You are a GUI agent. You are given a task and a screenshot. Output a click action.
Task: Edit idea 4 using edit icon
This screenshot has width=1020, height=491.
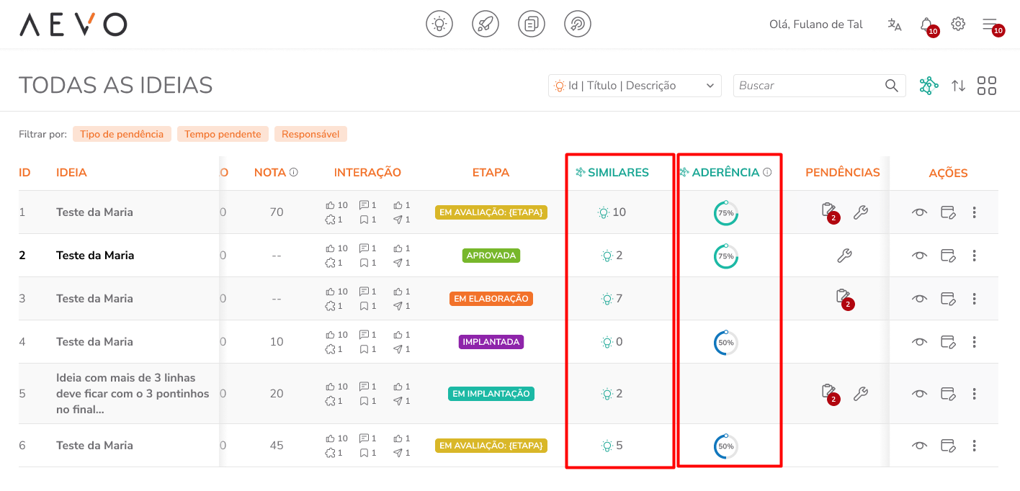pyautogui.click(x=948, y=342)
